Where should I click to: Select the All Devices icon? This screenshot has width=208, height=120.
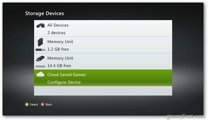coord(40,25)
